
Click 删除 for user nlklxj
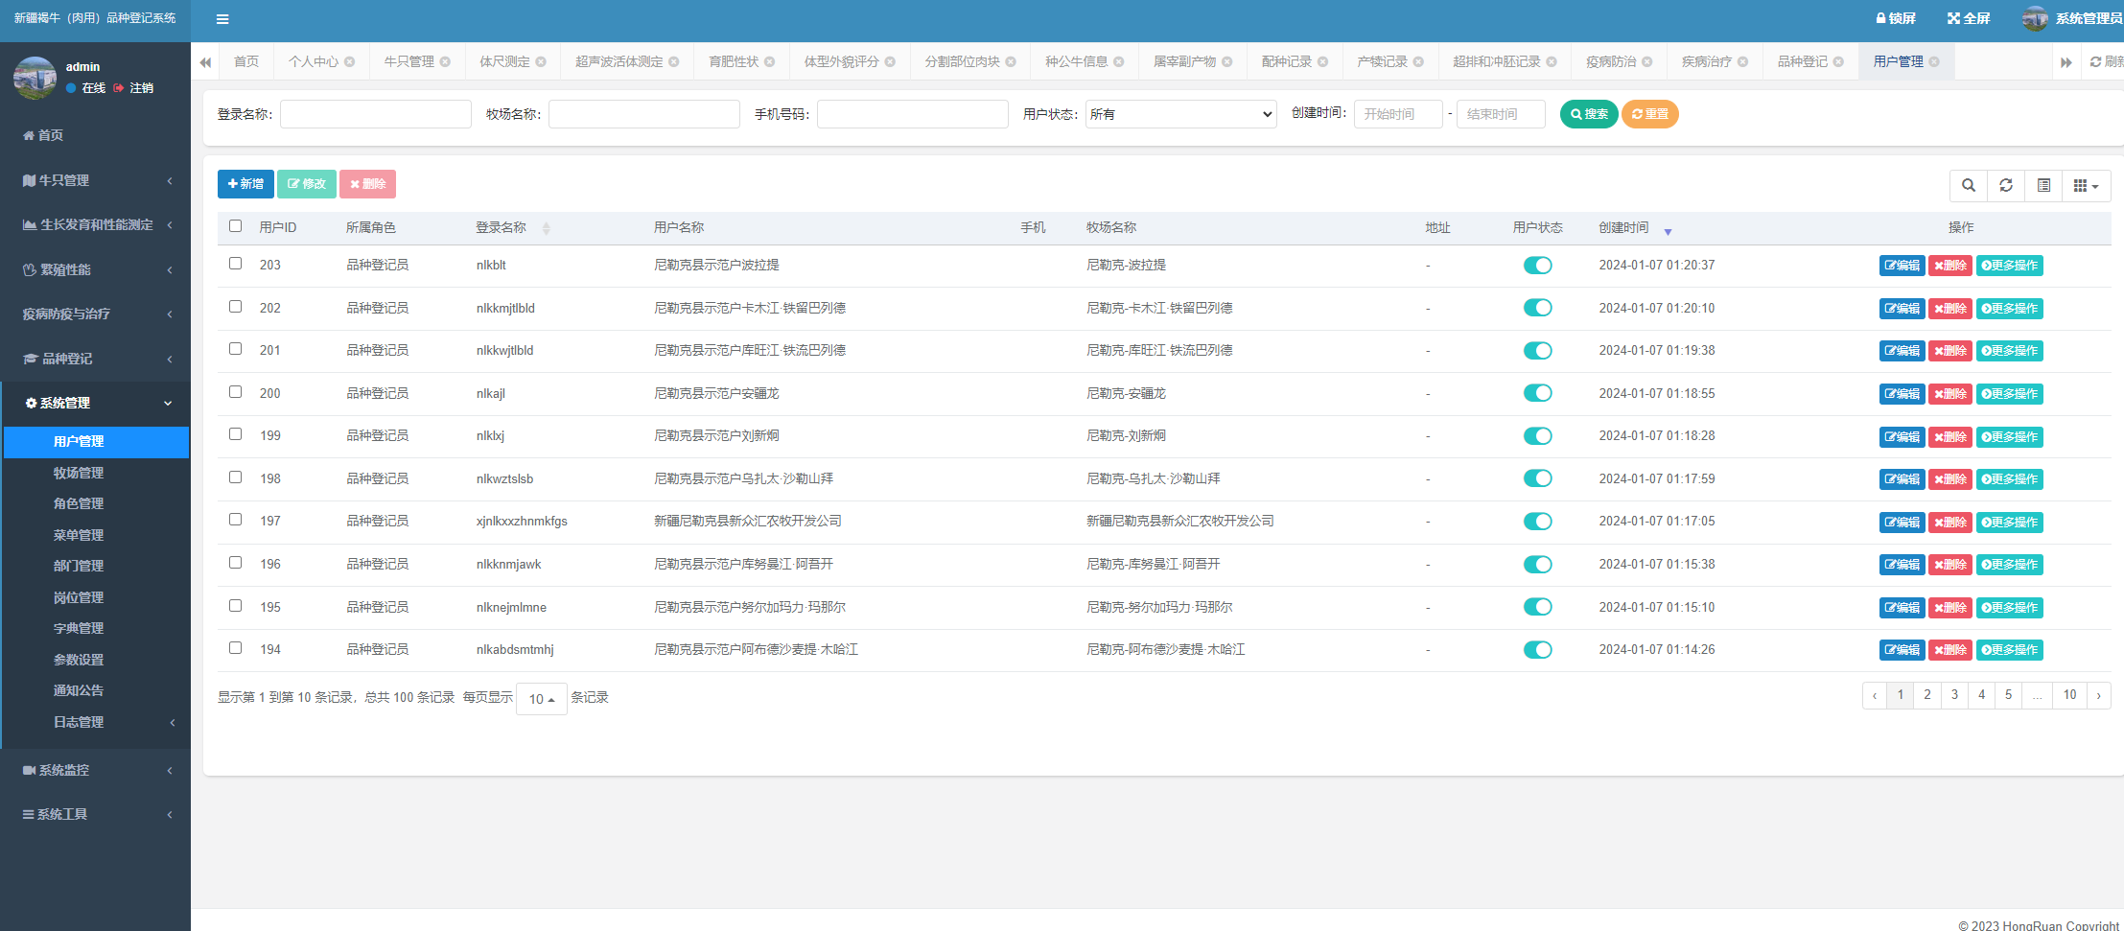1950,437
